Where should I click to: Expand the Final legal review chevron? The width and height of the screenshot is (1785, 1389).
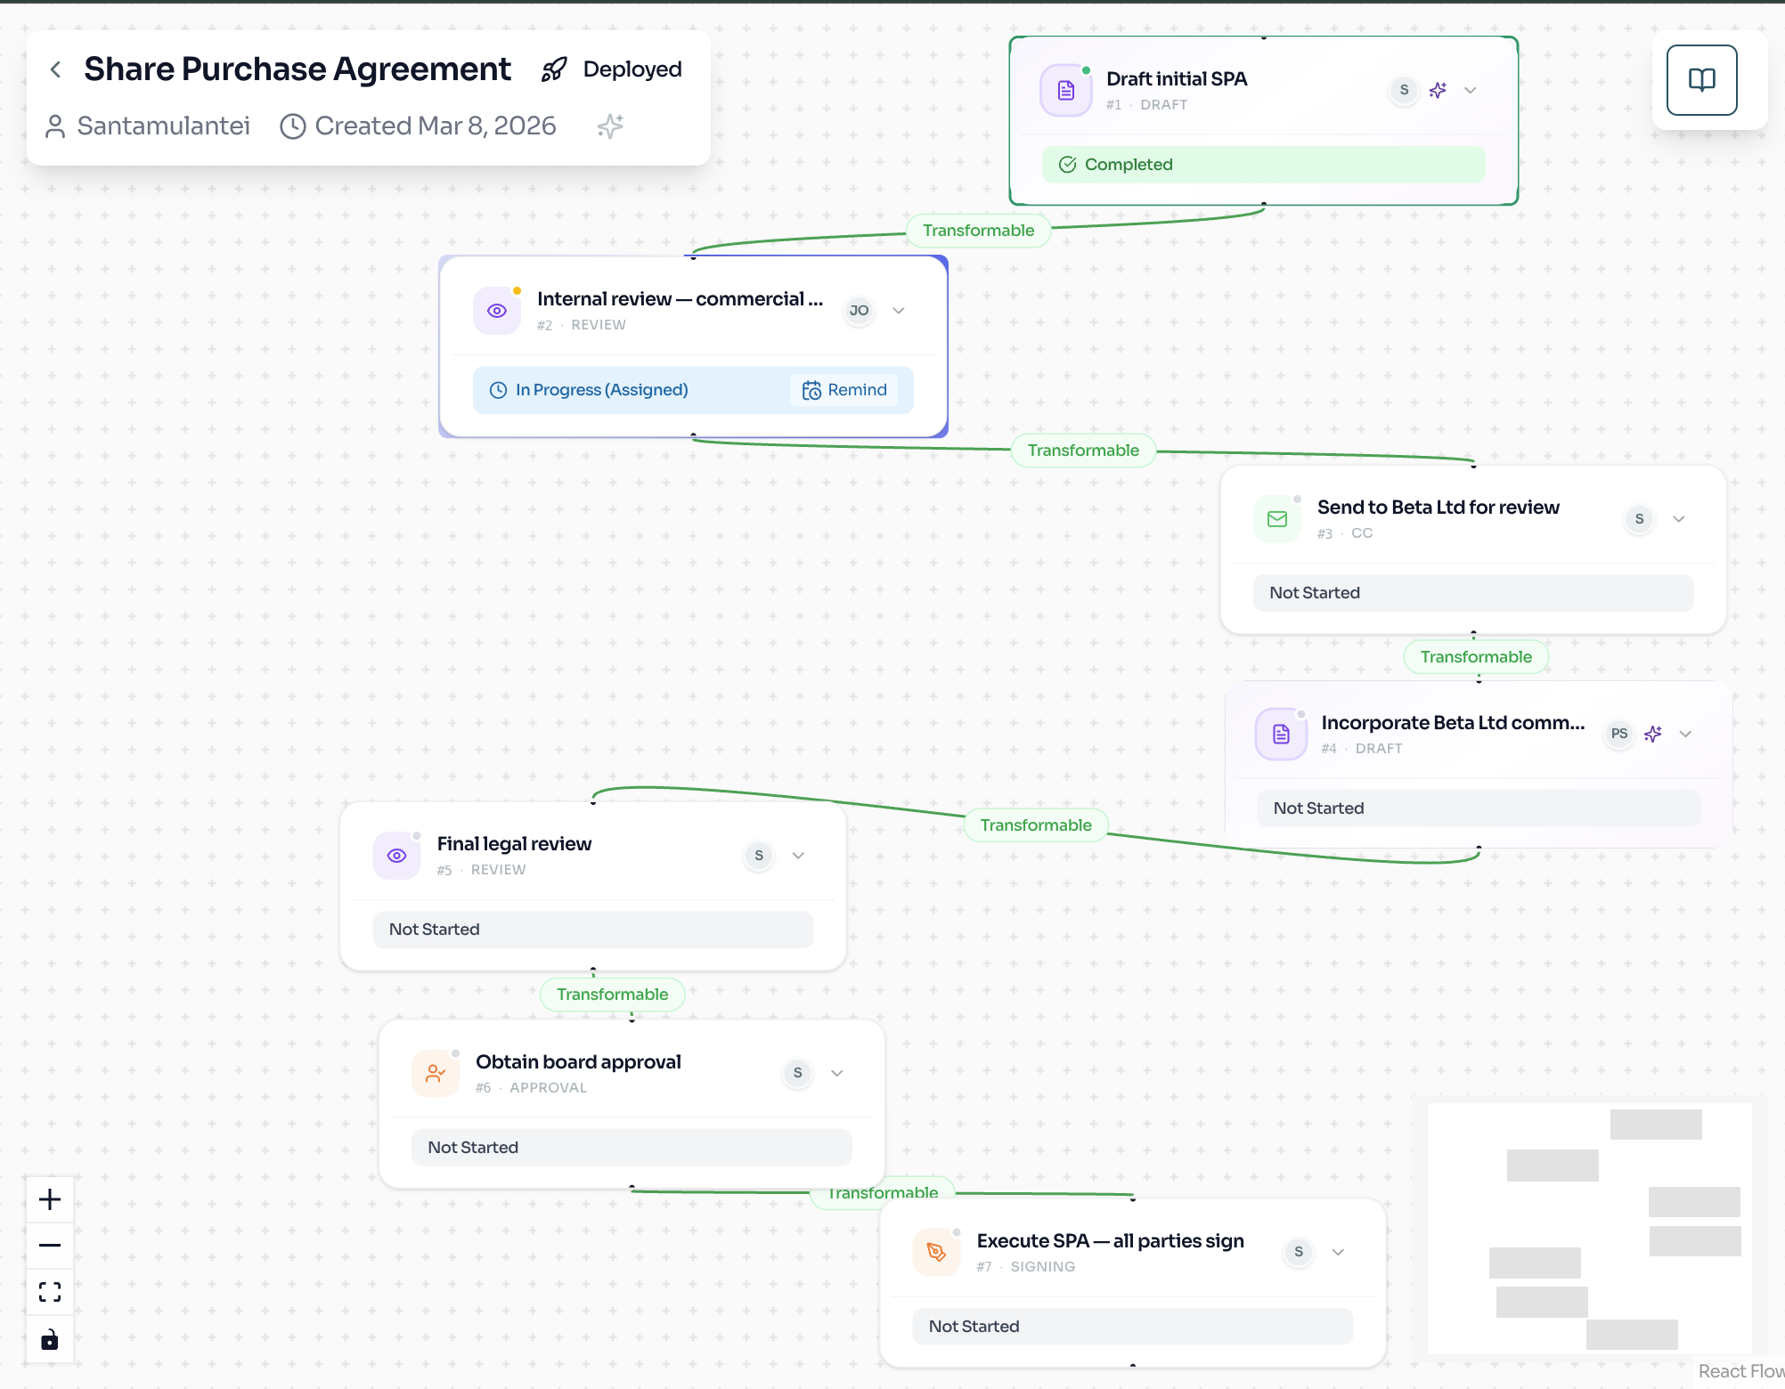point(798,856)
